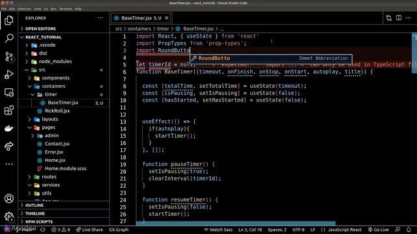This screenshot has width=417, height=234.
Task: Open the Extensions view icon
Action: (8, 110)
